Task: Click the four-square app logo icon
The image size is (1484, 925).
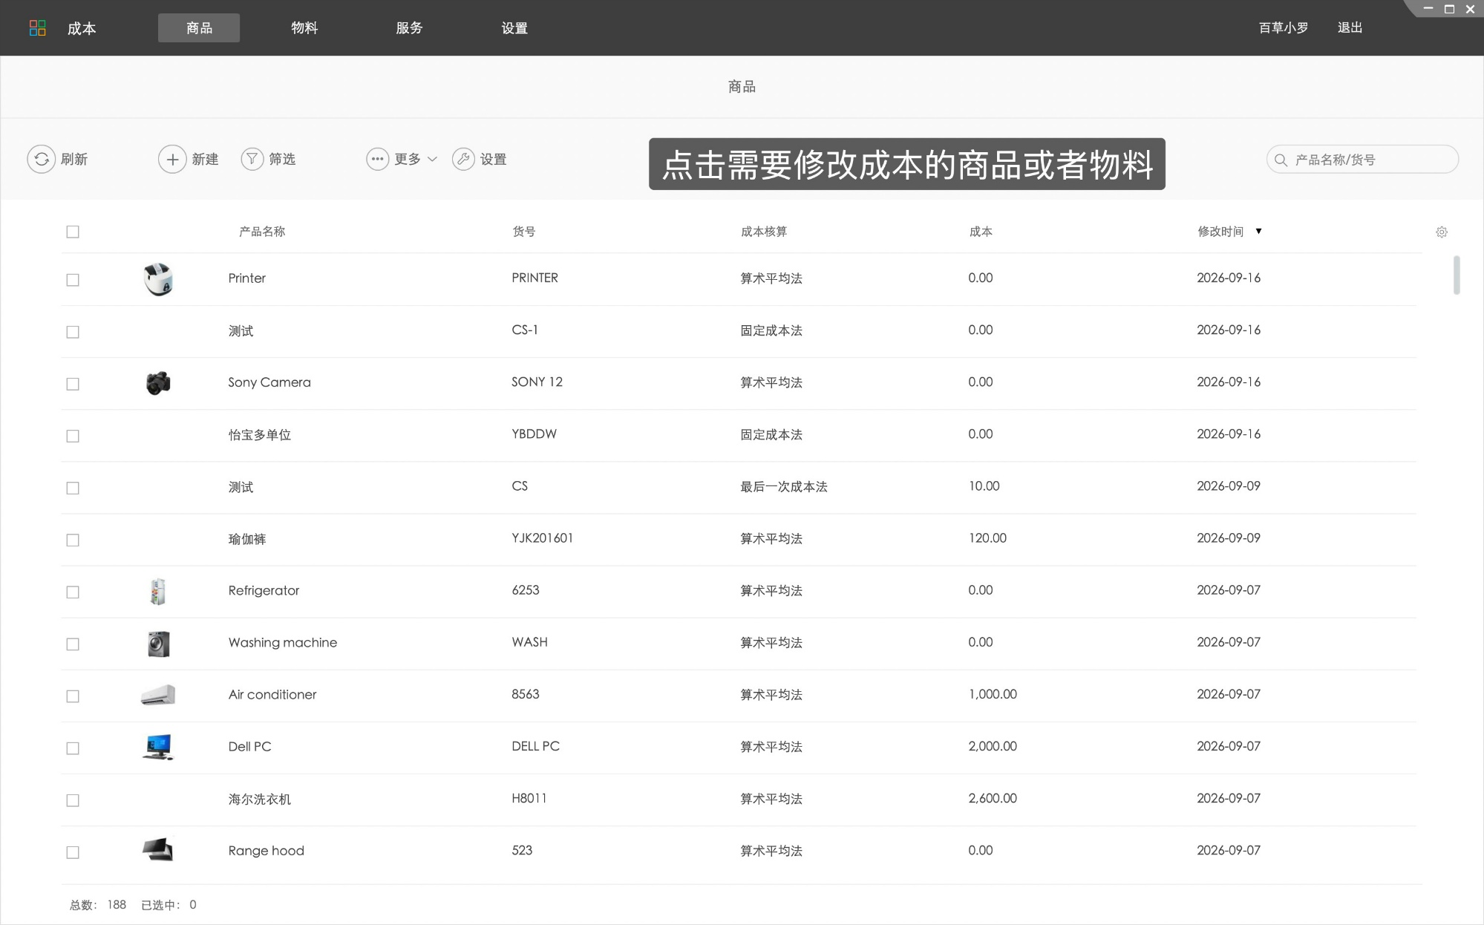Action: point(37,28)
